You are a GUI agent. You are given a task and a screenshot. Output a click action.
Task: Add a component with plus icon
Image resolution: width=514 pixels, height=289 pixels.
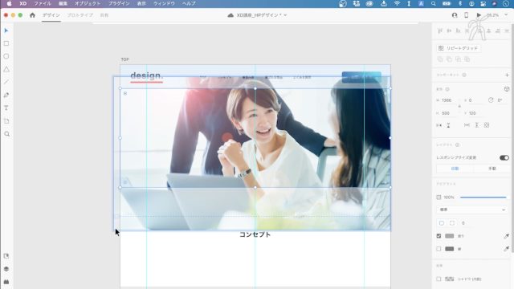(x=507, y=75)
